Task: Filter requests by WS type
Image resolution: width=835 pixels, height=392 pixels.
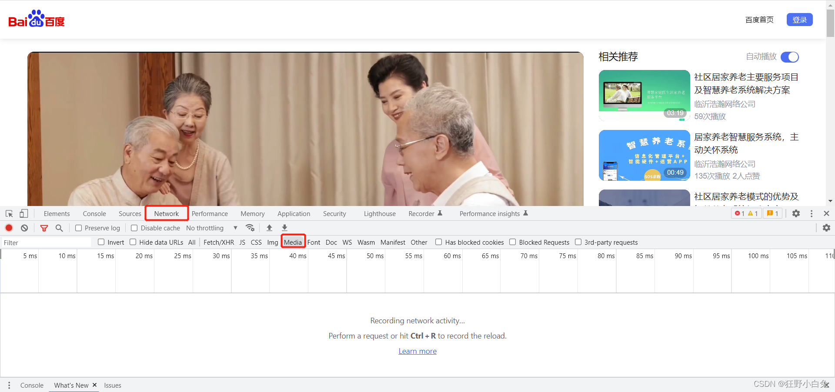Action: 347,242
